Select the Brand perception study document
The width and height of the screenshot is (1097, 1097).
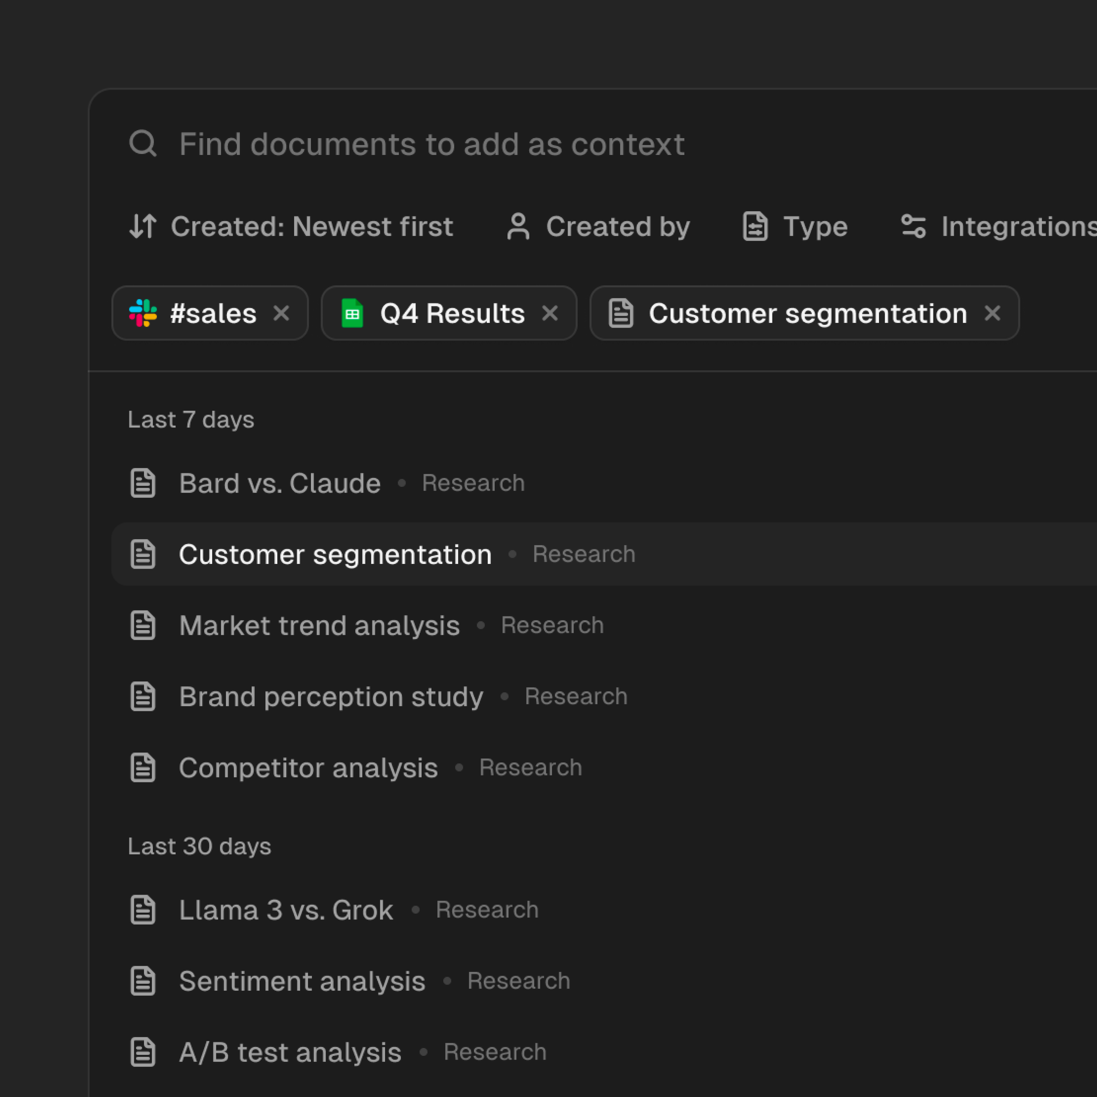[x=331, y=697]
